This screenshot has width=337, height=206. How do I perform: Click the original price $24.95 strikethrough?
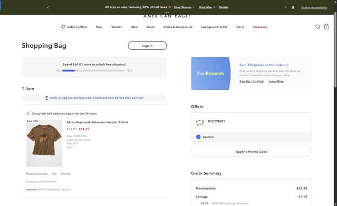coord(72,129)
